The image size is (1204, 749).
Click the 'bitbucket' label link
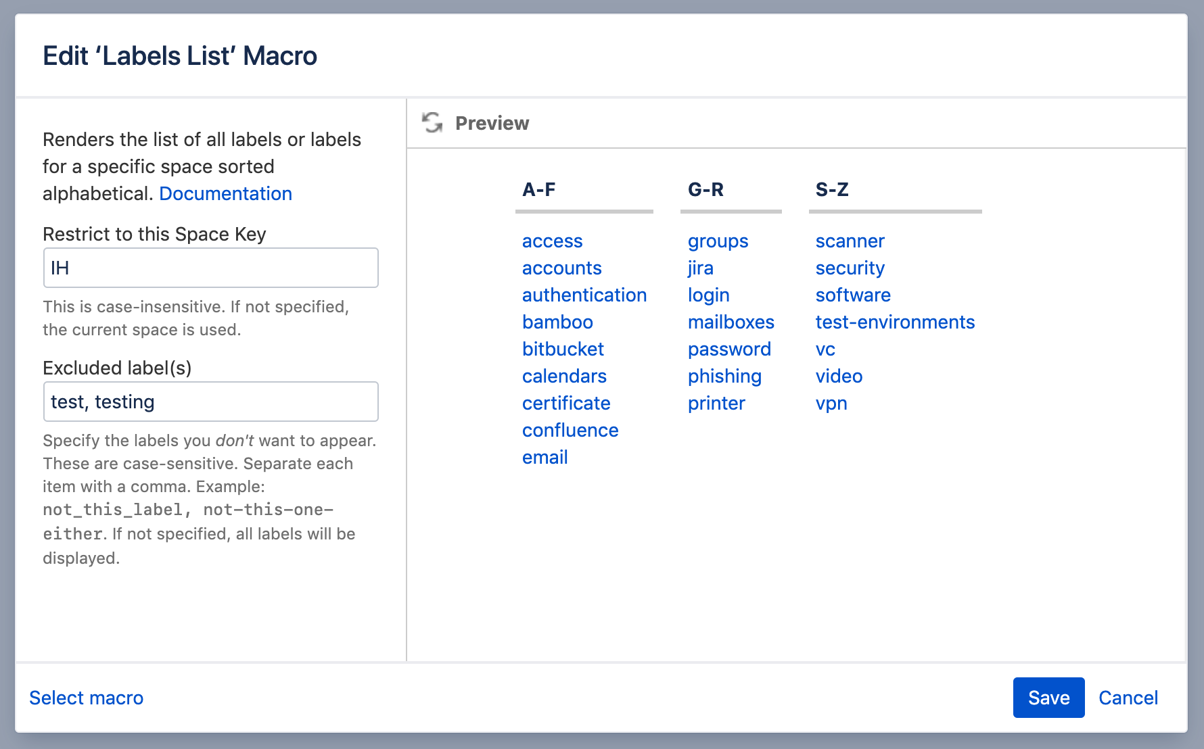pyautogui.click(x=563, y=349)
